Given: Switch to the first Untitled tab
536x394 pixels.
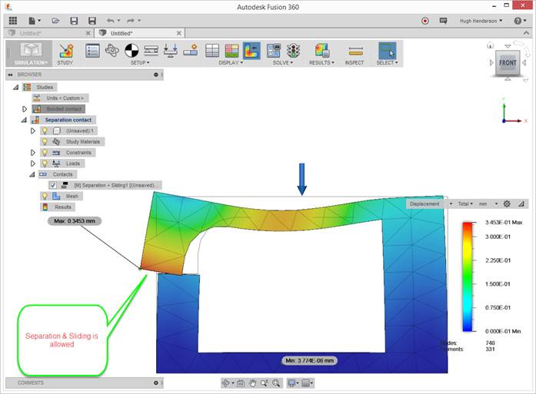Looking at the screenshot, I should (x=49, y=33).
